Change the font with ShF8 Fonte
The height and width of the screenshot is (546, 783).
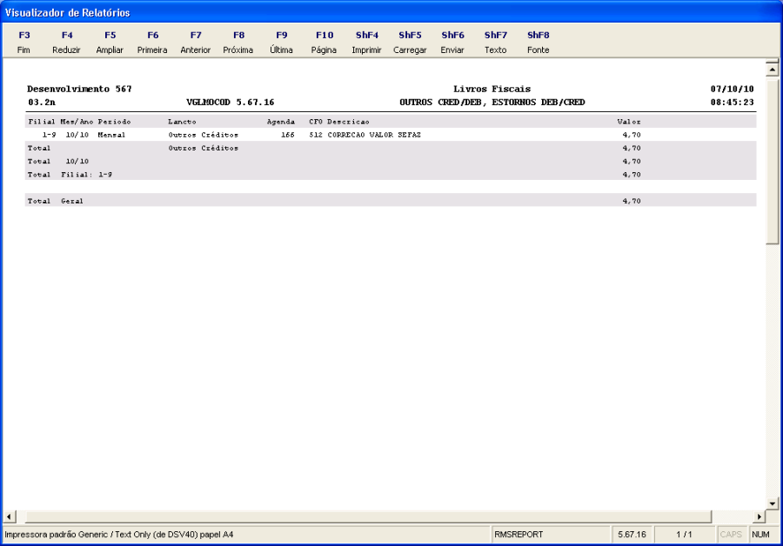(538, 43)
